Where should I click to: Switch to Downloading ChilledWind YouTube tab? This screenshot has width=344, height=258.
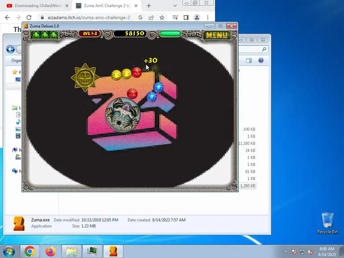pyautogui.click(x=38, y=6)
